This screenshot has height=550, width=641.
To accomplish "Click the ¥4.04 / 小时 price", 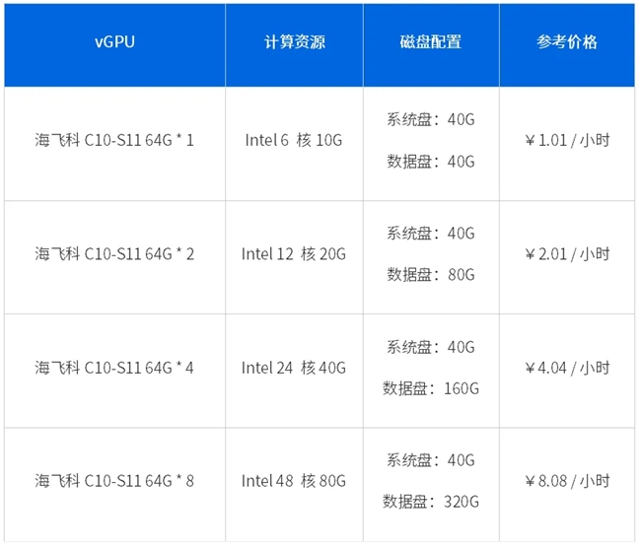I will 567,368.
